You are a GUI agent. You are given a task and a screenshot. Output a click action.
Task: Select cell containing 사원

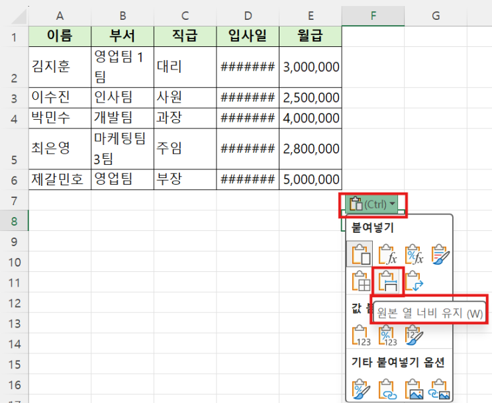tap(185, 98)
